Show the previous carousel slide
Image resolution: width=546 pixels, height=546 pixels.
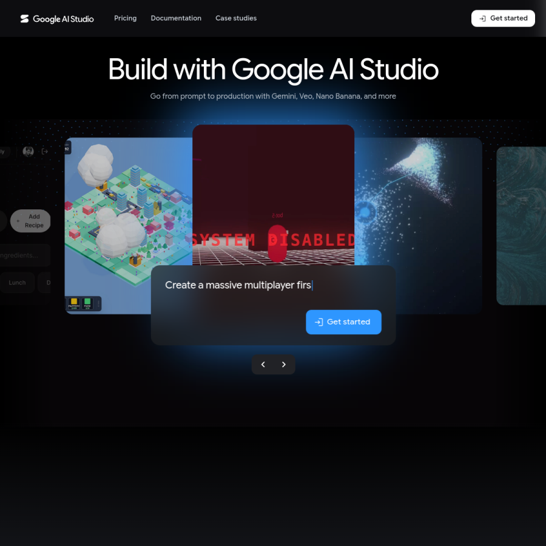[263, 364]
